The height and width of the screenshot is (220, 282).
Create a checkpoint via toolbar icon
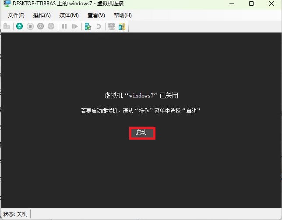pos(88,26)
